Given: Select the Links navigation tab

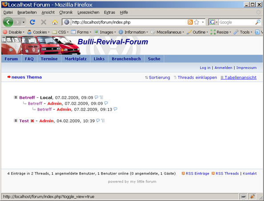Looking at the screenshot, I should pos(99,59).
